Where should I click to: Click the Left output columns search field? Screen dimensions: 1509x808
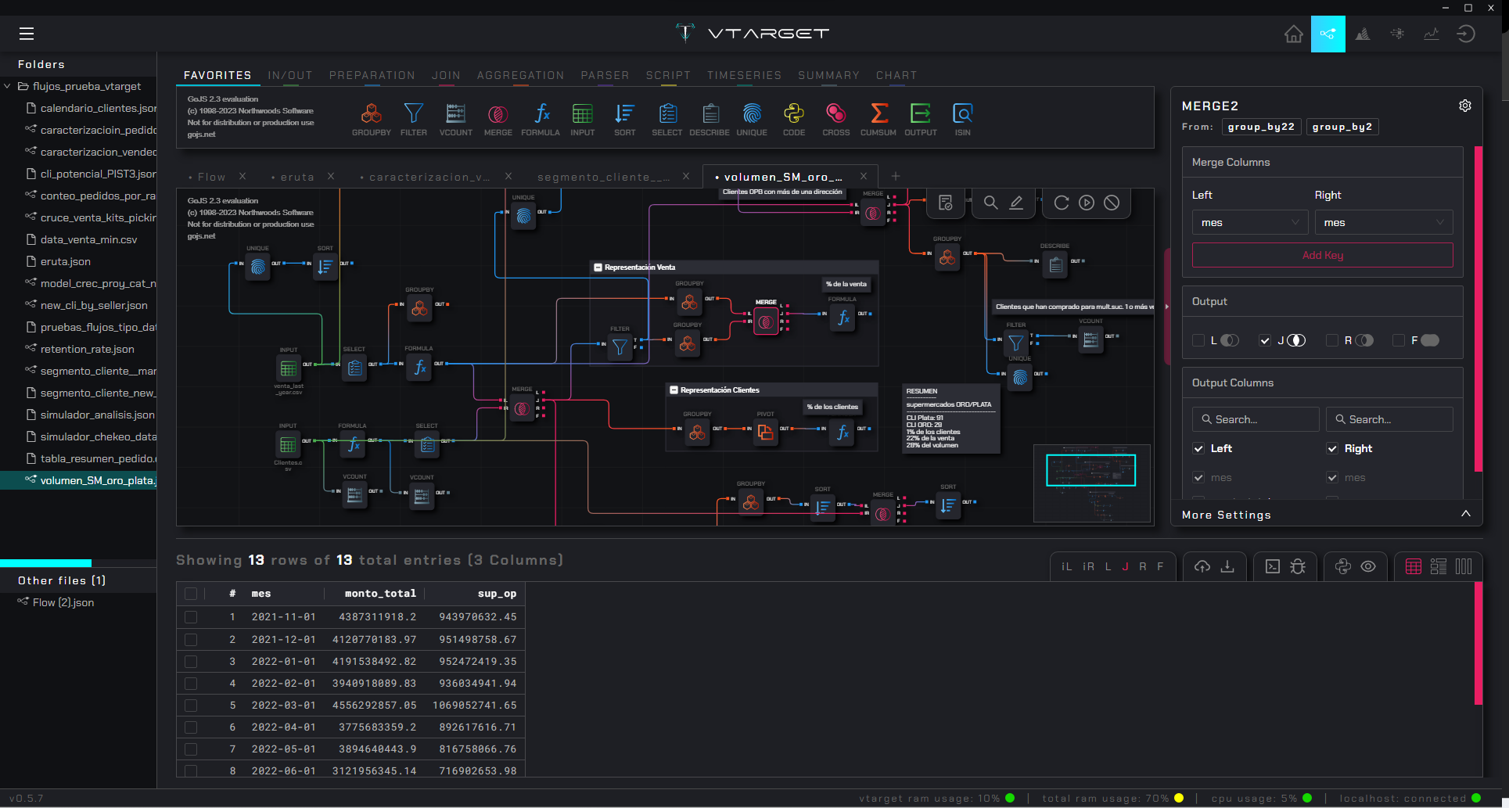click(x=1255, y=419)
